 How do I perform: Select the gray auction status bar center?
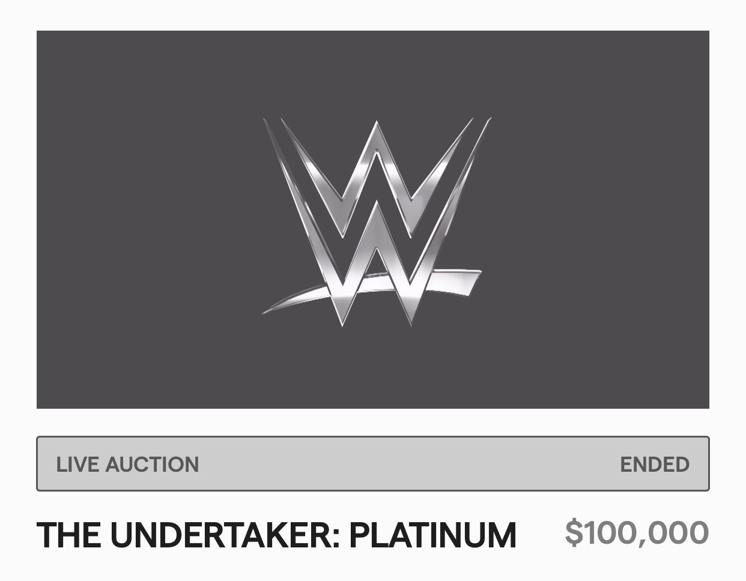tap(373, 463)
